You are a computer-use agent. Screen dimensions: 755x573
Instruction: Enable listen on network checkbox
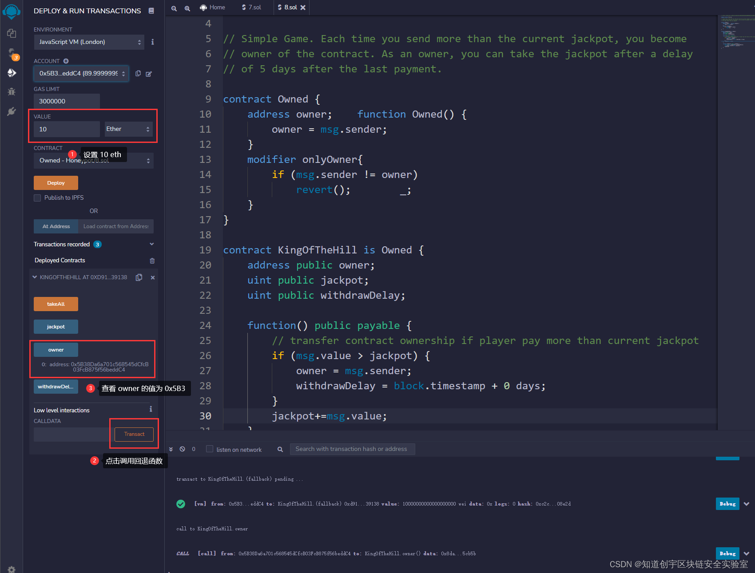(x=210, y=449)
